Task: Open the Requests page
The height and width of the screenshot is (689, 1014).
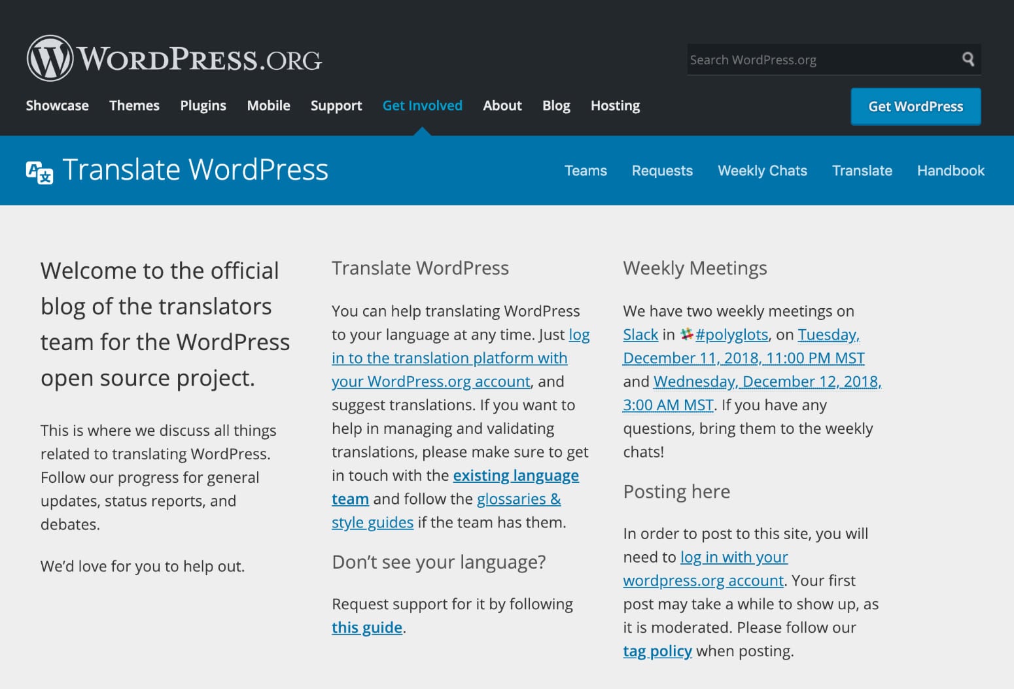Action: point(662,170)
